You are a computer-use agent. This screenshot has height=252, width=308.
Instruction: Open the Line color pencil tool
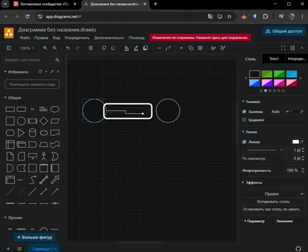(136, 48)
